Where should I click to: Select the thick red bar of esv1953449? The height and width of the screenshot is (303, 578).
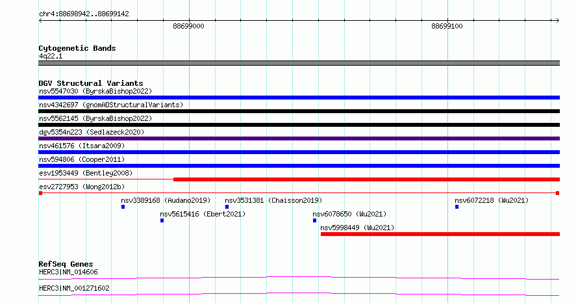[366, 179]
